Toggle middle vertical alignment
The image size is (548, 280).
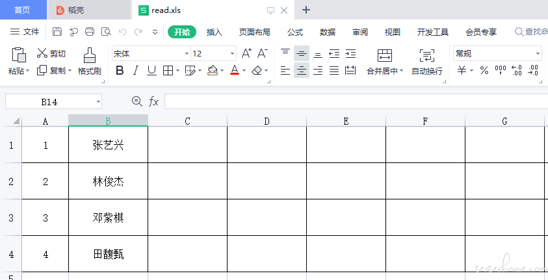[x=301, y=53]
